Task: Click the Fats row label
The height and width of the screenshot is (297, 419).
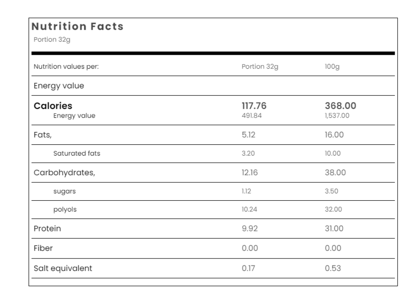Action: (x=42, y=135)
